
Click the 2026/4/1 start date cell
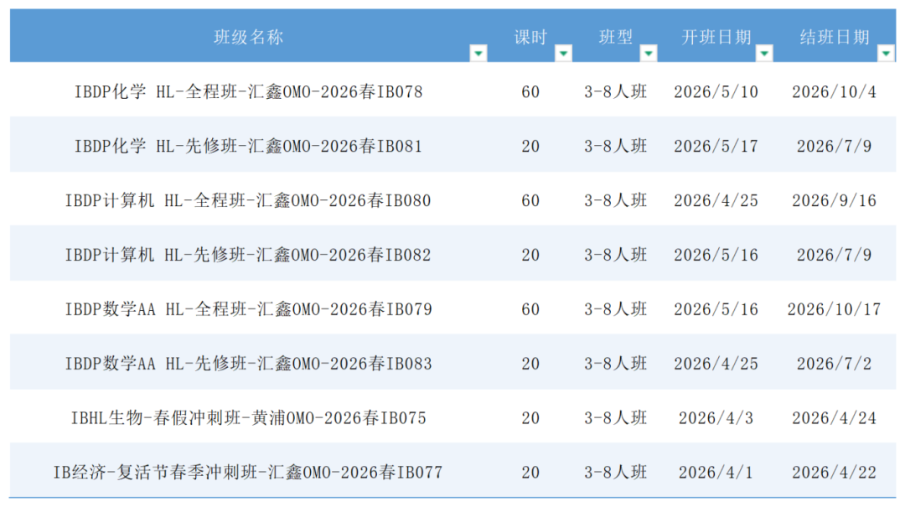point(716,472)
